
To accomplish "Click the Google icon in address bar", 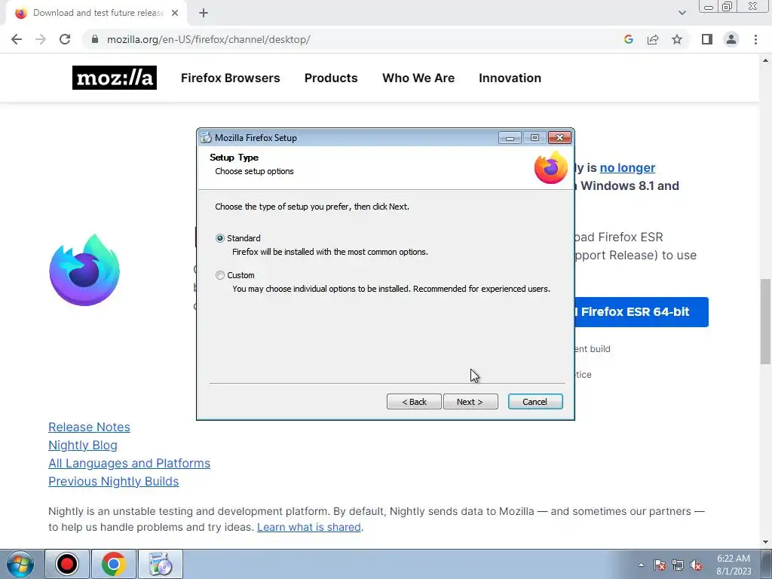I will pyautogui.click(x=628, y=39).
